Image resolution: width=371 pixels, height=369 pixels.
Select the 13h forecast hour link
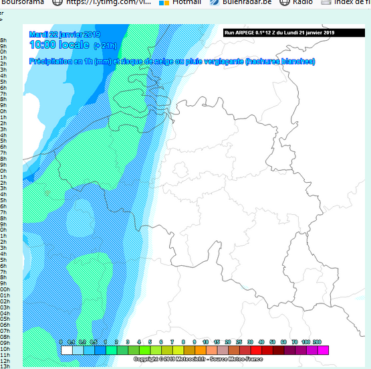(5, 366)
